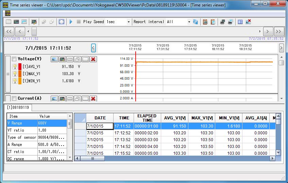288x183 pixels.
Task: Click the ELAPSED TIME column header
Action: (x=147, y=118)
